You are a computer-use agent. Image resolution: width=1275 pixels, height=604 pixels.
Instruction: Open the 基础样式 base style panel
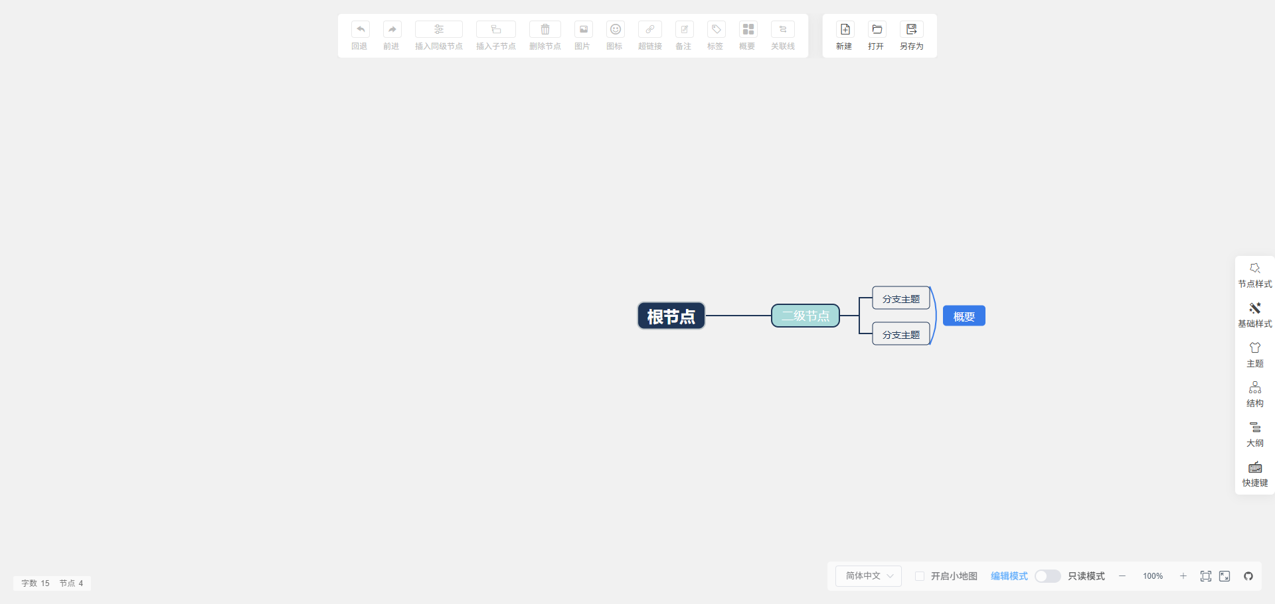point(1255,316)
